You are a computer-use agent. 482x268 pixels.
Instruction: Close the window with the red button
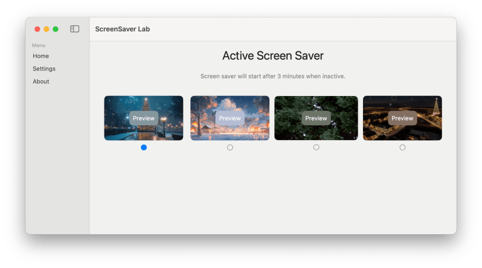pyautogui.click(x=37, y=29)
